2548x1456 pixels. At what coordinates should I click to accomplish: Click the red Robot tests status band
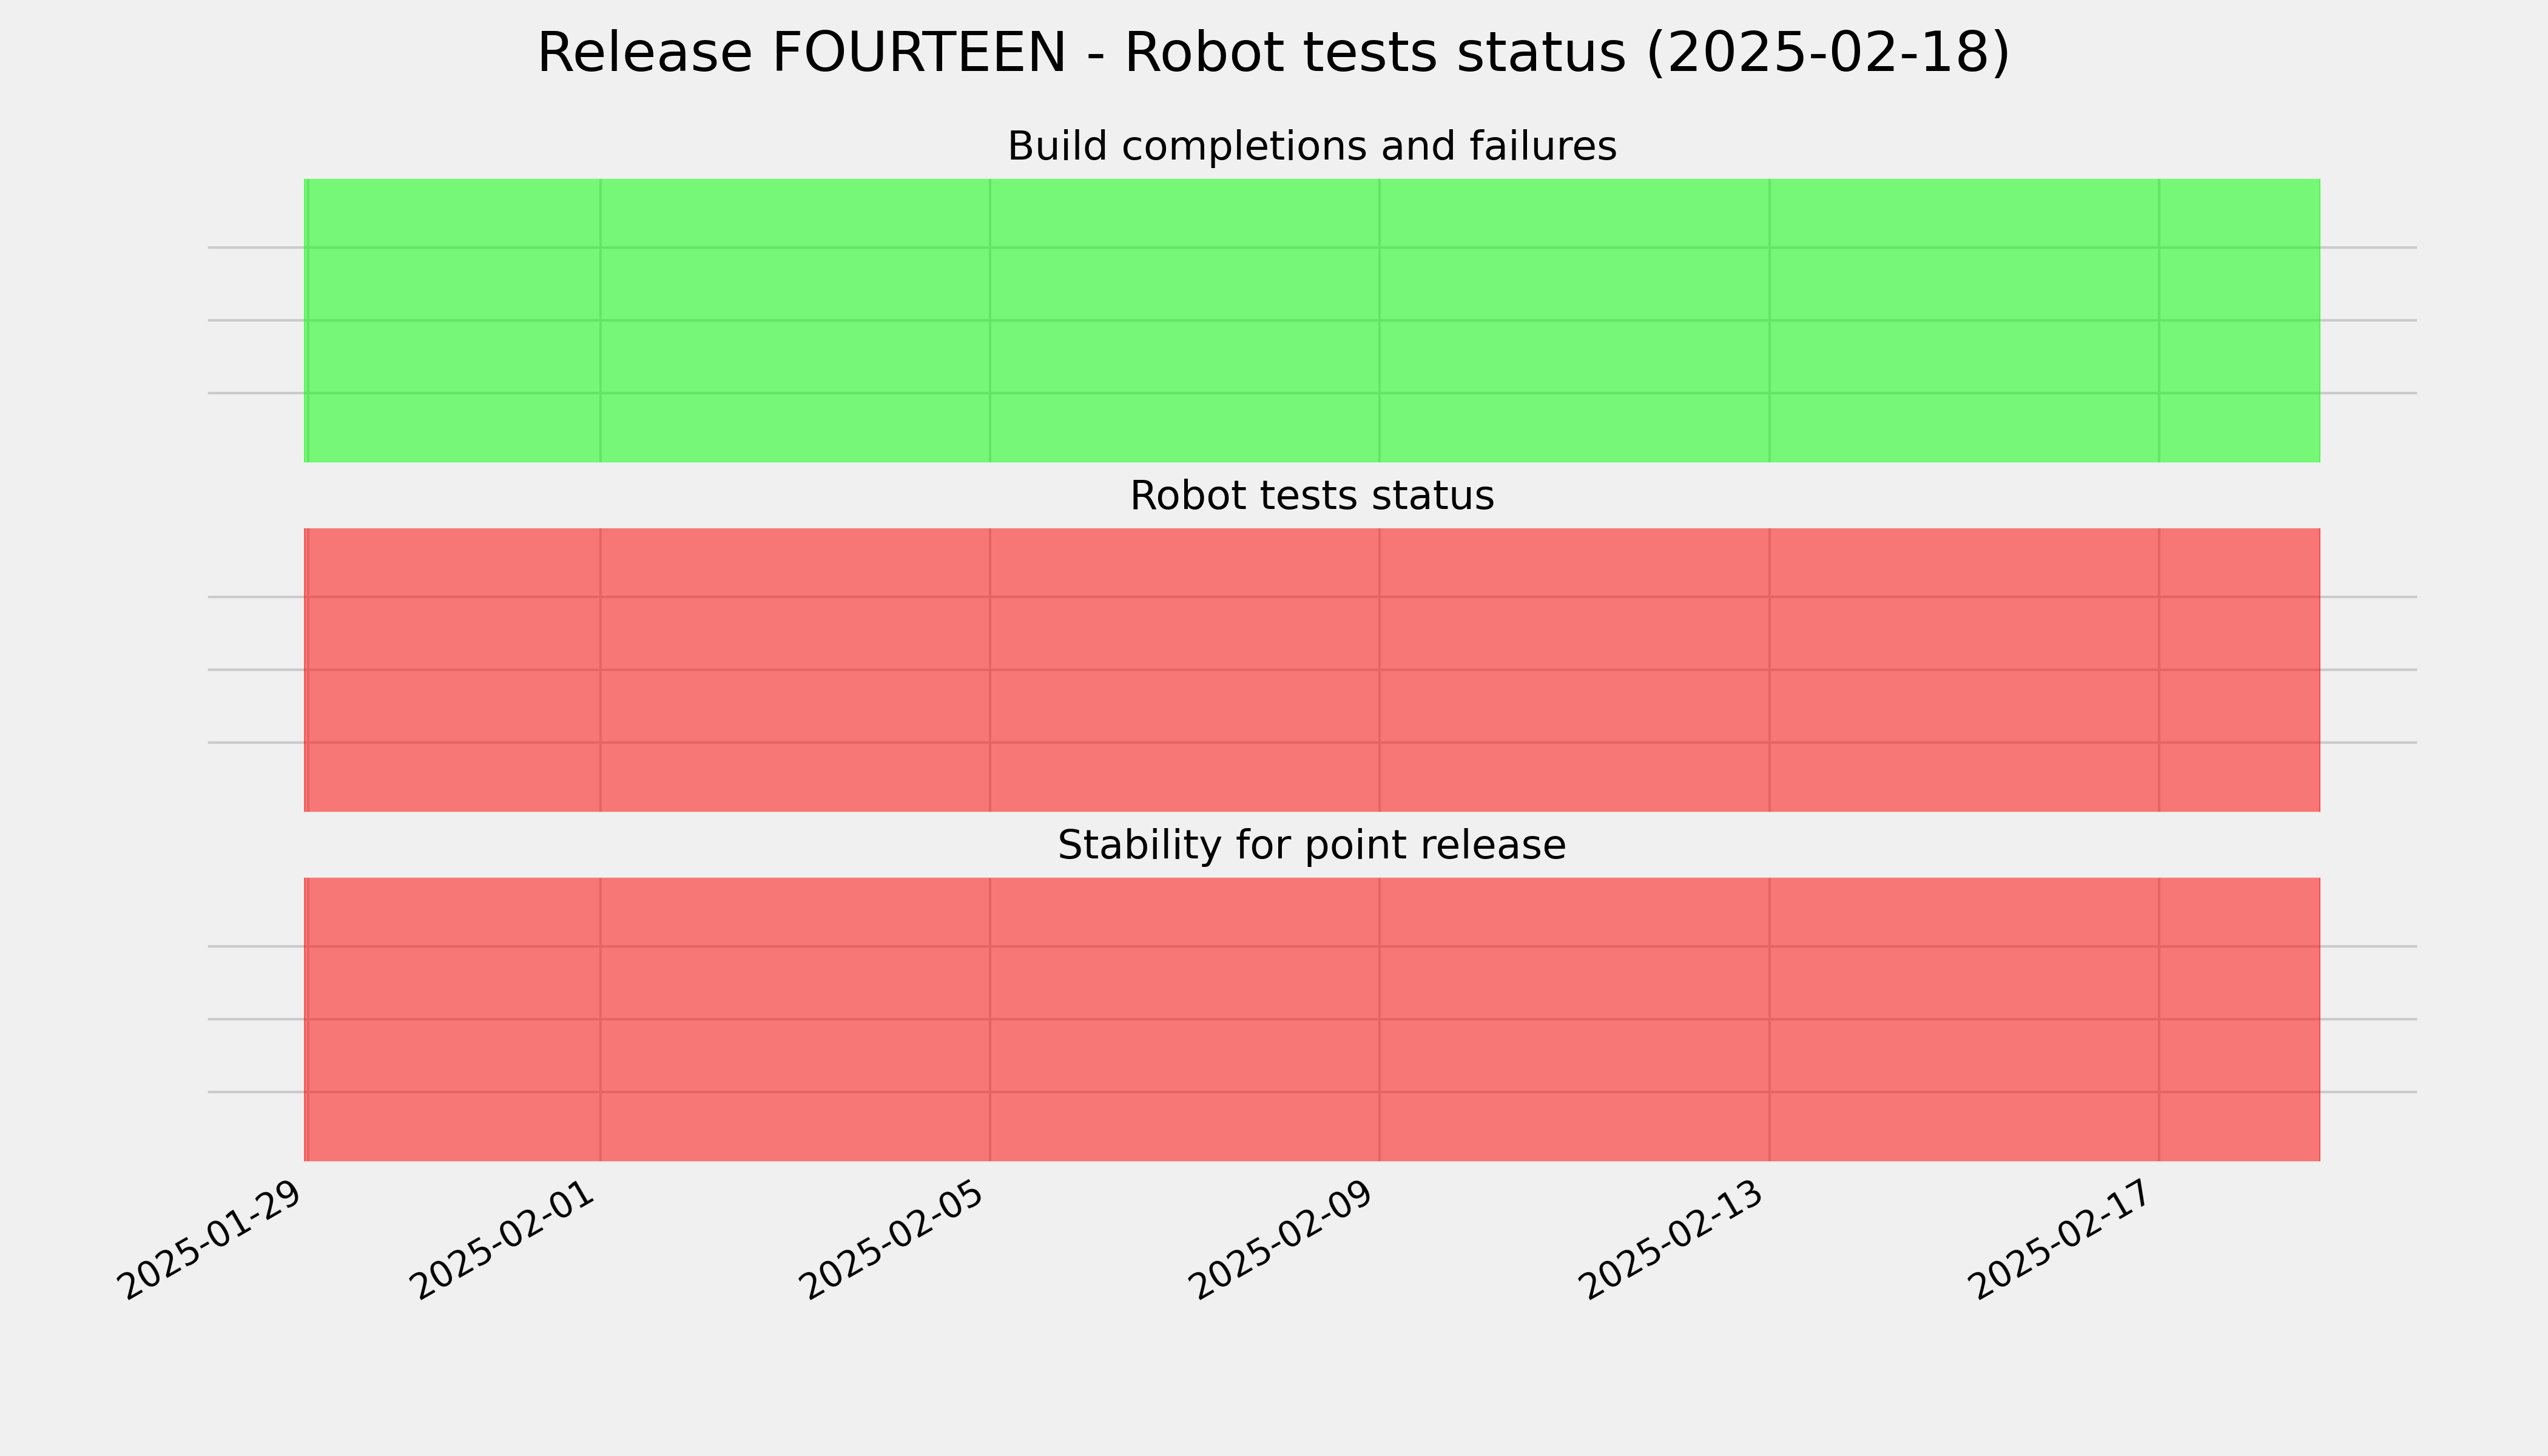pos(1312,670)
